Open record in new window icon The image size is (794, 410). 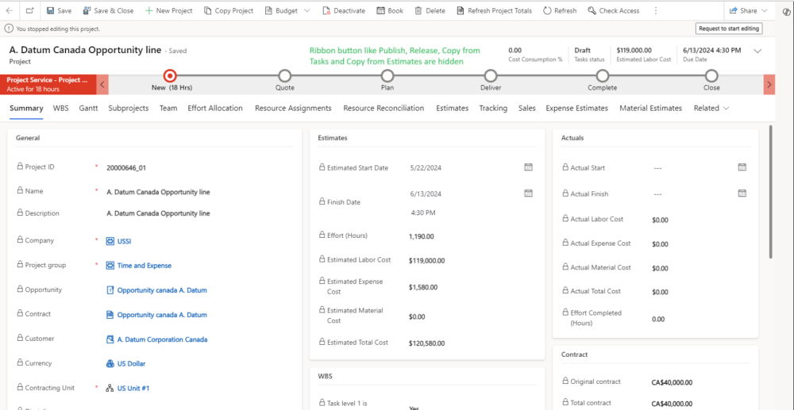pos(29,11)
